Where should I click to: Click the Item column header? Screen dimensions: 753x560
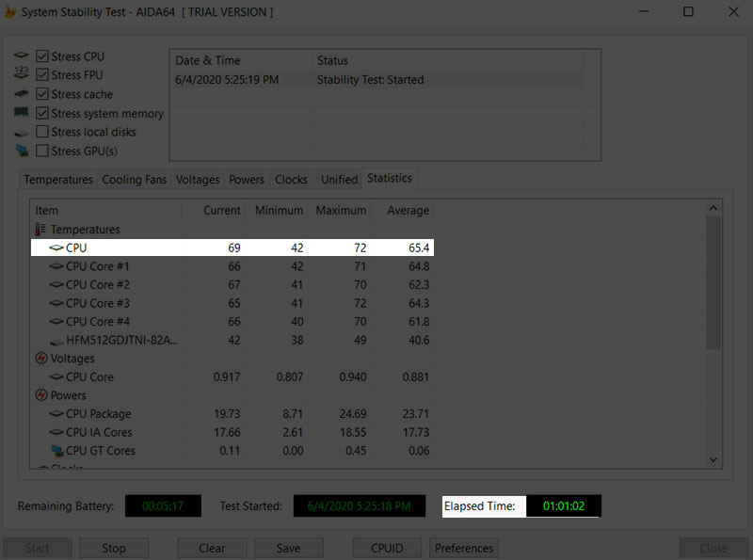pyautogui.click(x=105, y=211)
